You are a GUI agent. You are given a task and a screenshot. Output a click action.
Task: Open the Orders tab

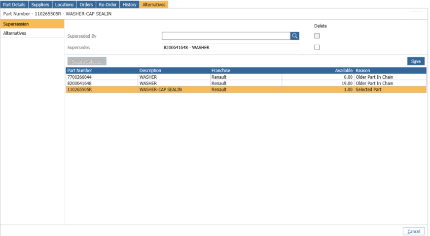coord(86,4)
